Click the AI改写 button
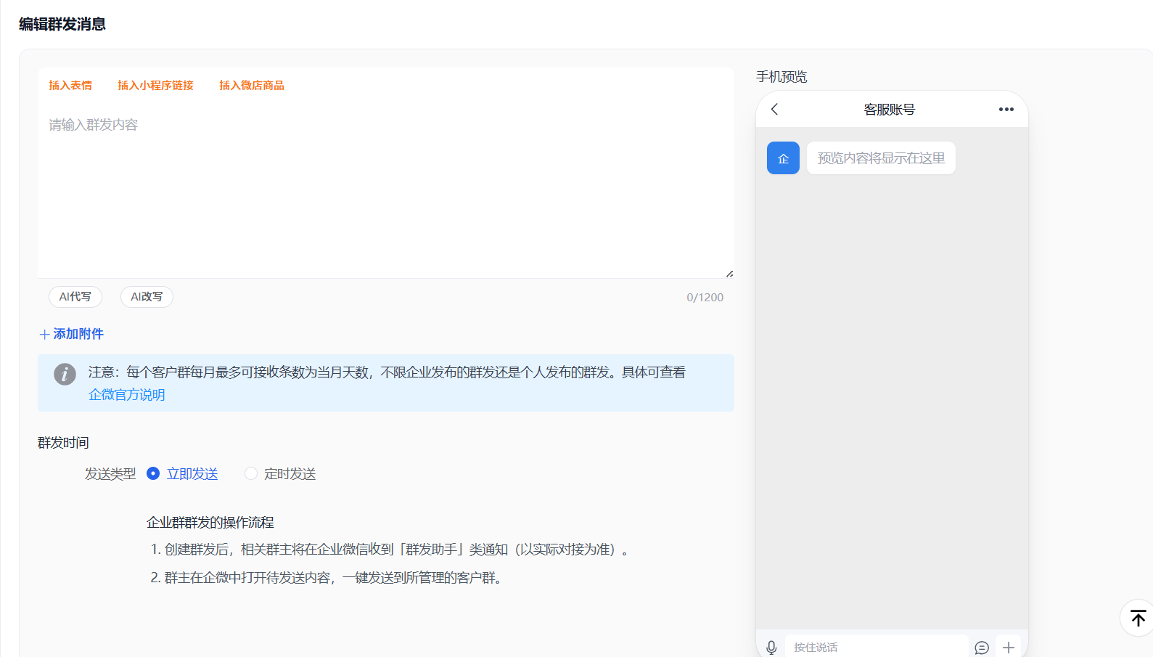Screen dimensions: 1153x657 tap(147, 297)
